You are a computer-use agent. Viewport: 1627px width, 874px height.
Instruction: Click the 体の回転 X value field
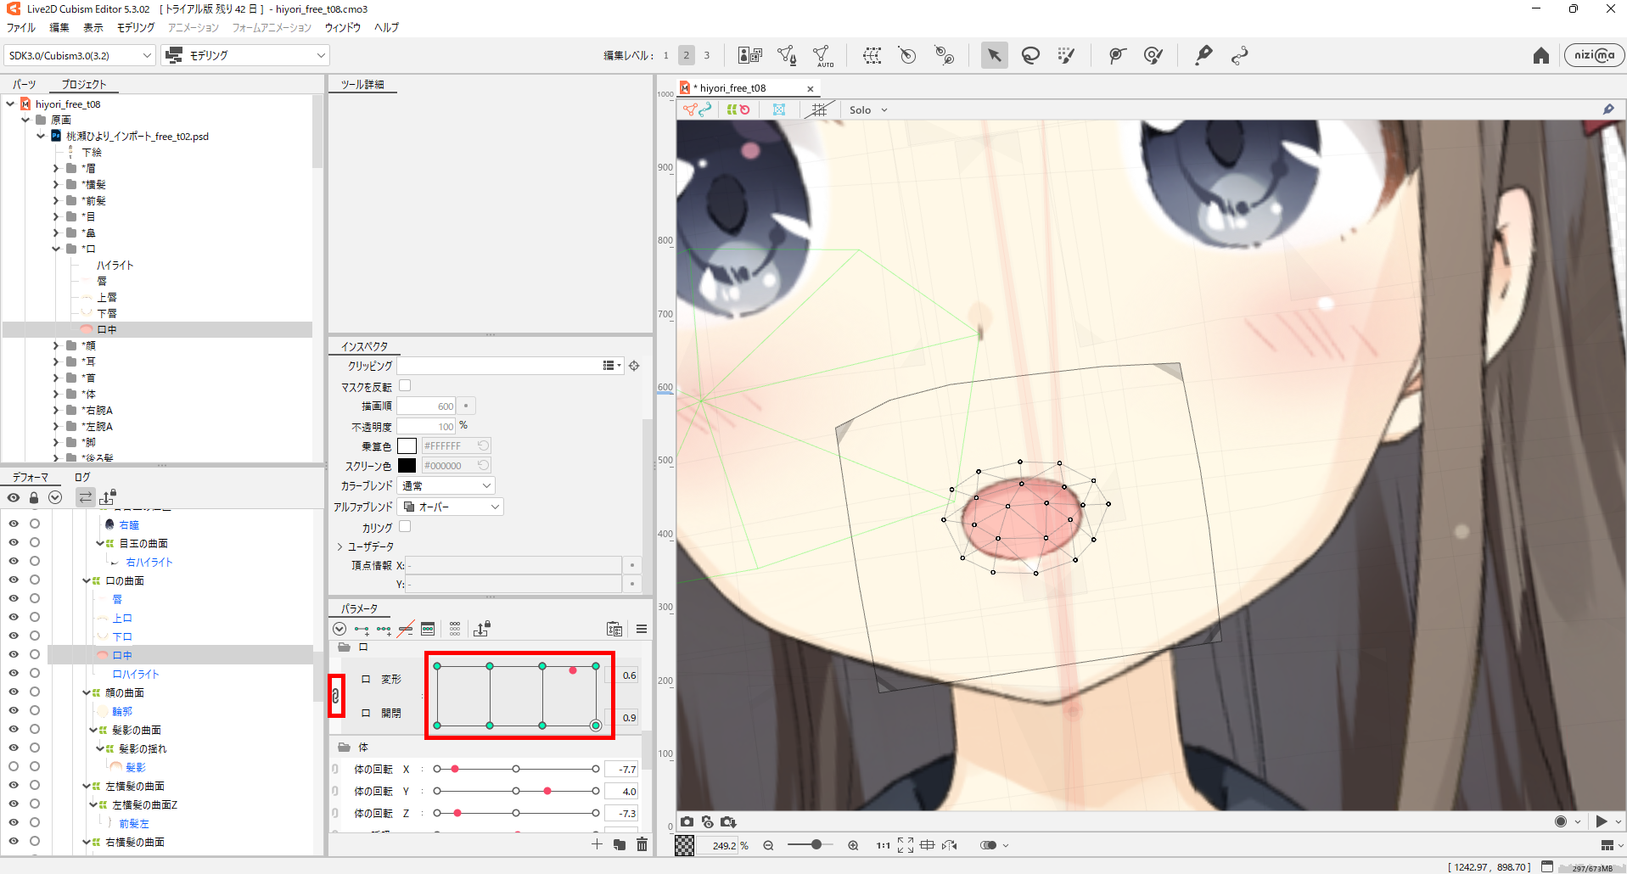coord(621,770)
